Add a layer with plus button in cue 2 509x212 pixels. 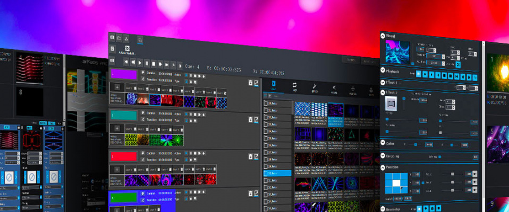[x=117, y=128]
